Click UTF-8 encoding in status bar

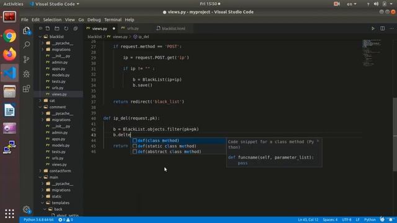click(347, 220)
